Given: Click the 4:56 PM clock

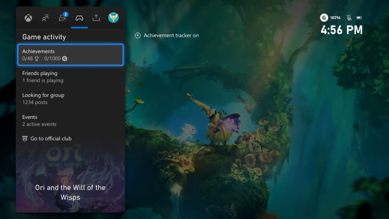Looking at the screenshot, I should click(x=342, y=30).
